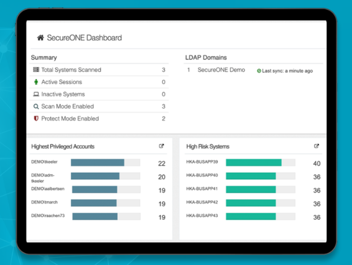Click the score 19 for DEMO\aalbertsen
Viewport: 352px width, 265px height.
pyautogui.click(x=162, y=190)
